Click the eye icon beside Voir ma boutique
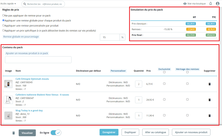 click(x=185, y=4)
